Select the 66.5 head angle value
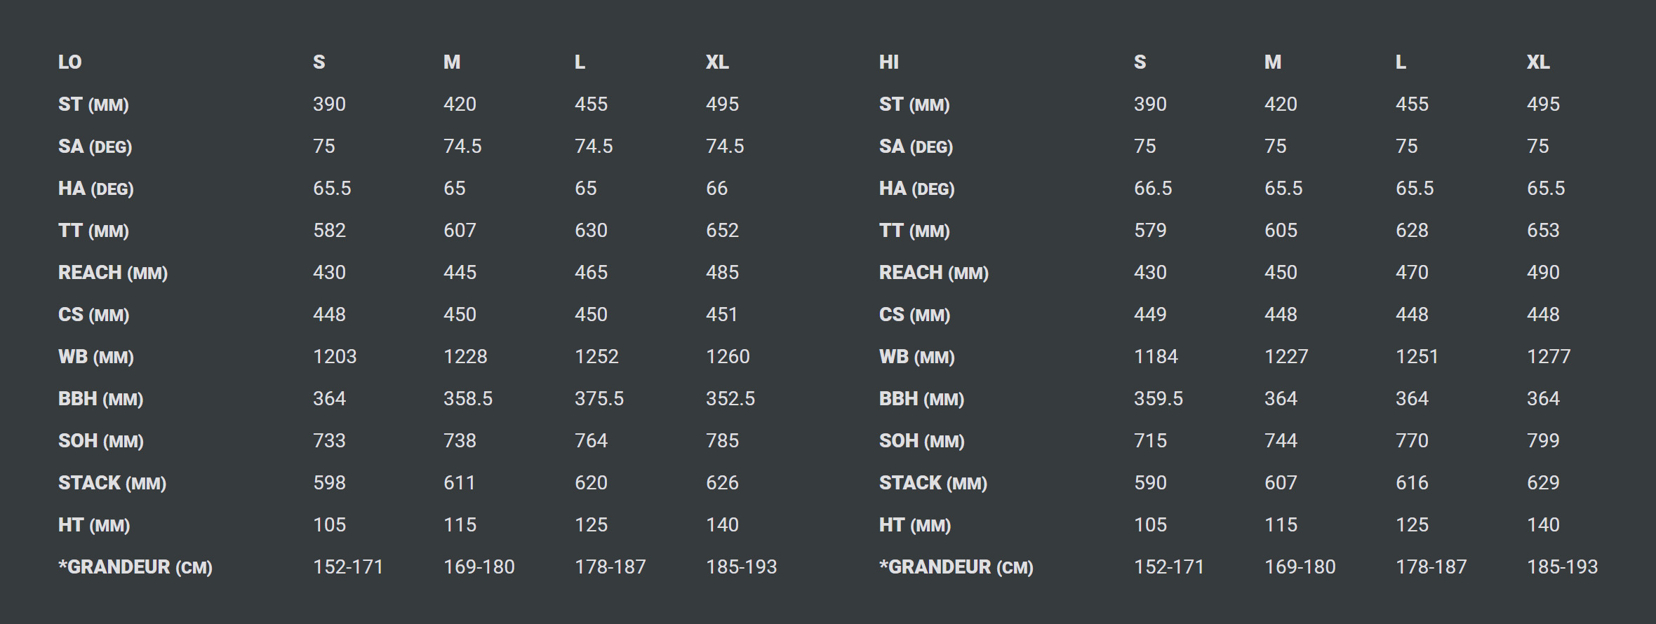This screenshot has width=1656, height=624. (1153, 189)
